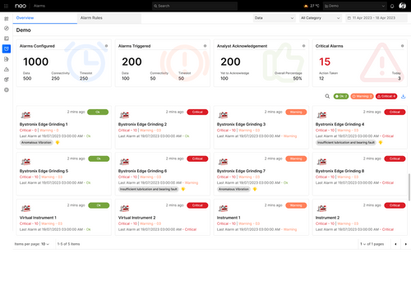This screenshot has height=308, width=411.
Task: Click the notification bell icon
Action: tap(392, 6)
